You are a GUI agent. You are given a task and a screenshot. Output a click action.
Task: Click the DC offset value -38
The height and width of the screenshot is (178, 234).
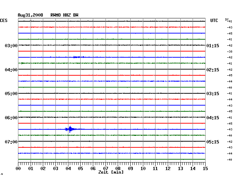pos(230,52)
